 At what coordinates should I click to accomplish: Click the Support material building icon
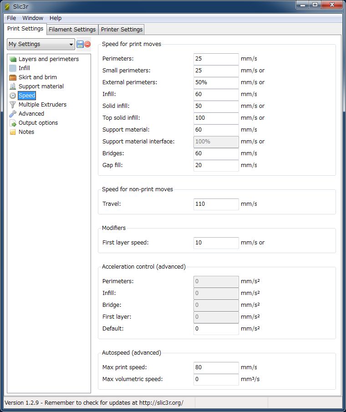click(x=13, y=86)
